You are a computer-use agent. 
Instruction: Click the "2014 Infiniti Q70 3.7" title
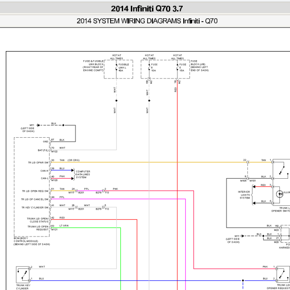pos(147,9)
